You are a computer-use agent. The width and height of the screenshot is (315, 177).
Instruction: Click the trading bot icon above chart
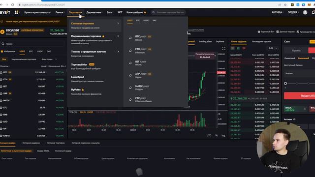coord(259,31)
